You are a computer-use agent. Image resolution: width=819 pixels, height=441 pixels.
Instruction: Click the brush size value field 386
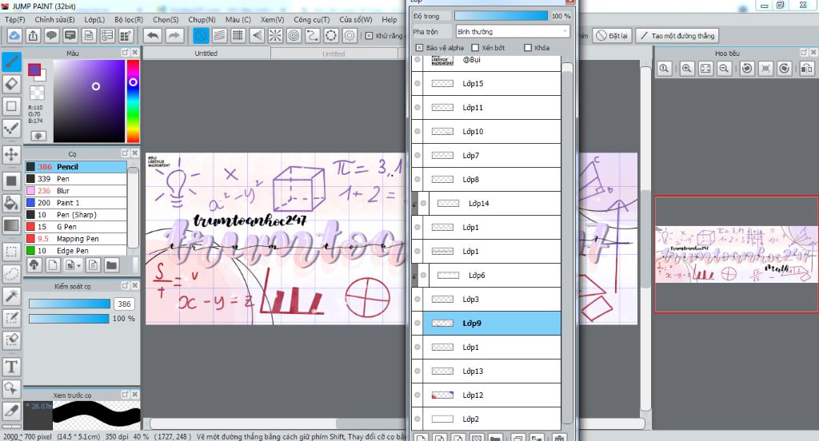coord(124,304)
